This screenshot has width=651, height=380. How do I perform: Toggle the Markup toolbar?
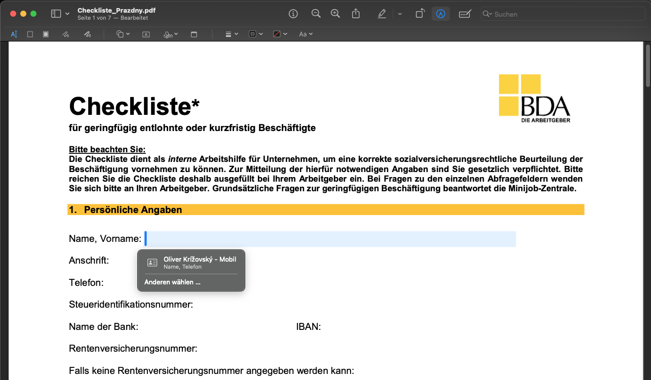click(441, 14)
